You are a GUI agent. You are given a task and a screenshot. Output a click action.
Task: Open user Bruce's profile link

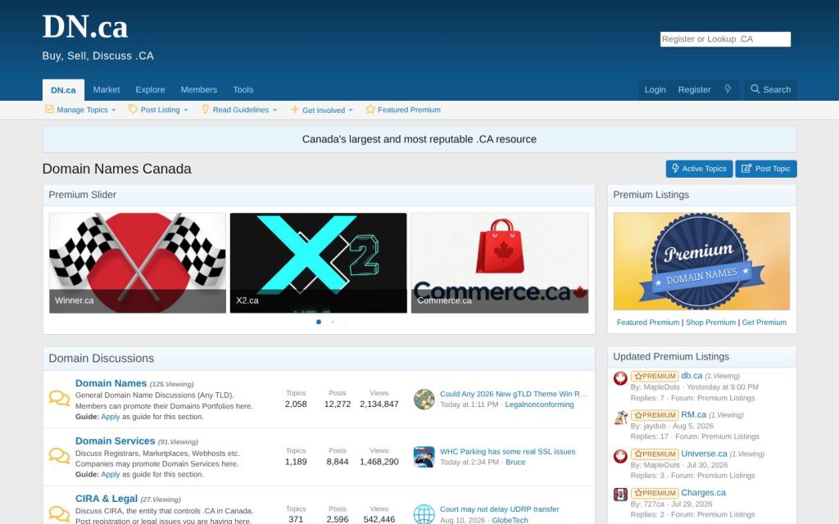click(x=515, y=462)
